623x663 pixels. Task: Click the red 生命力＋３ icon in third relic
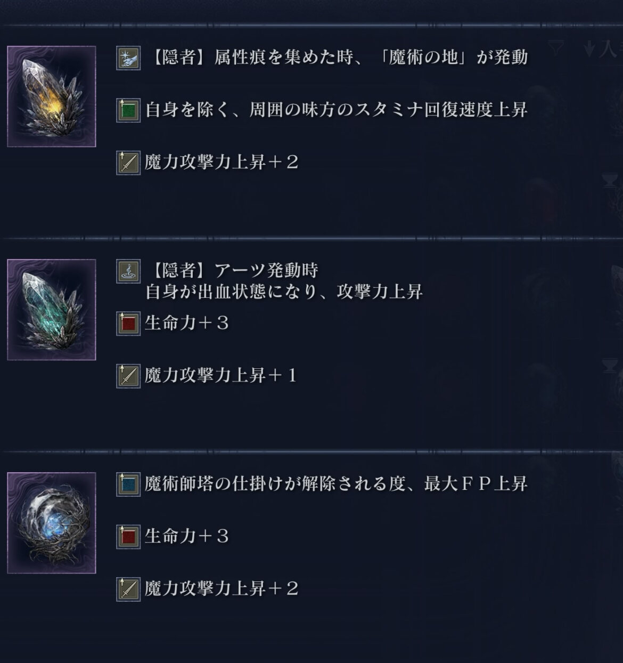128,536
